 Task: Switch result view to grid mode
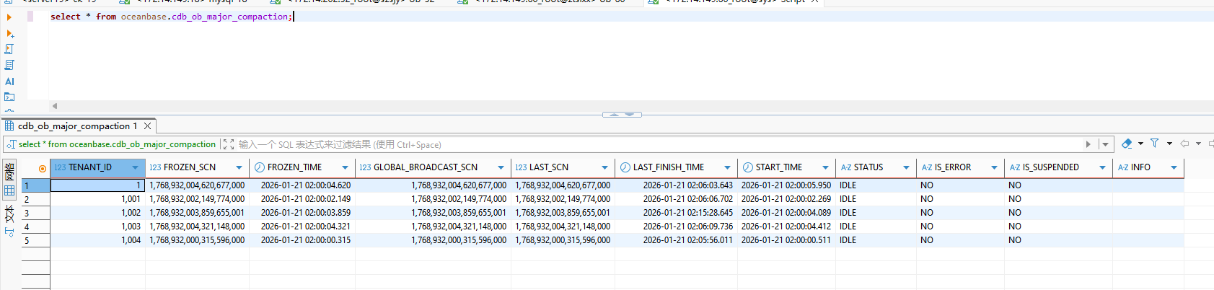[9, 191]
